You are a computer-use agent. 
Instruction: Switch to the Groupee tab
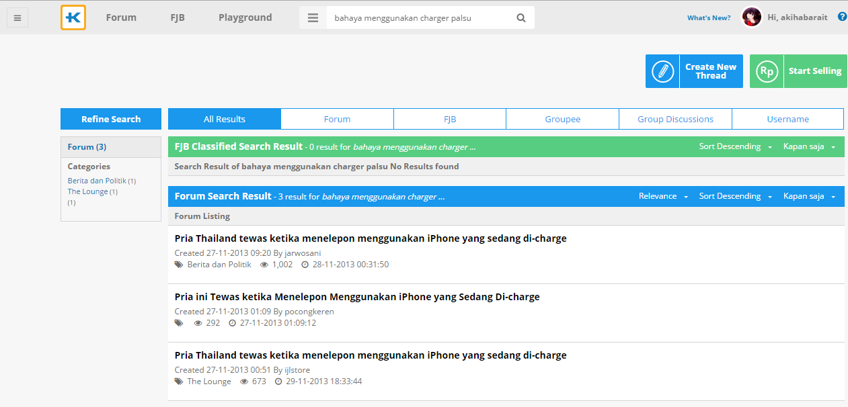tap(563, 119)
